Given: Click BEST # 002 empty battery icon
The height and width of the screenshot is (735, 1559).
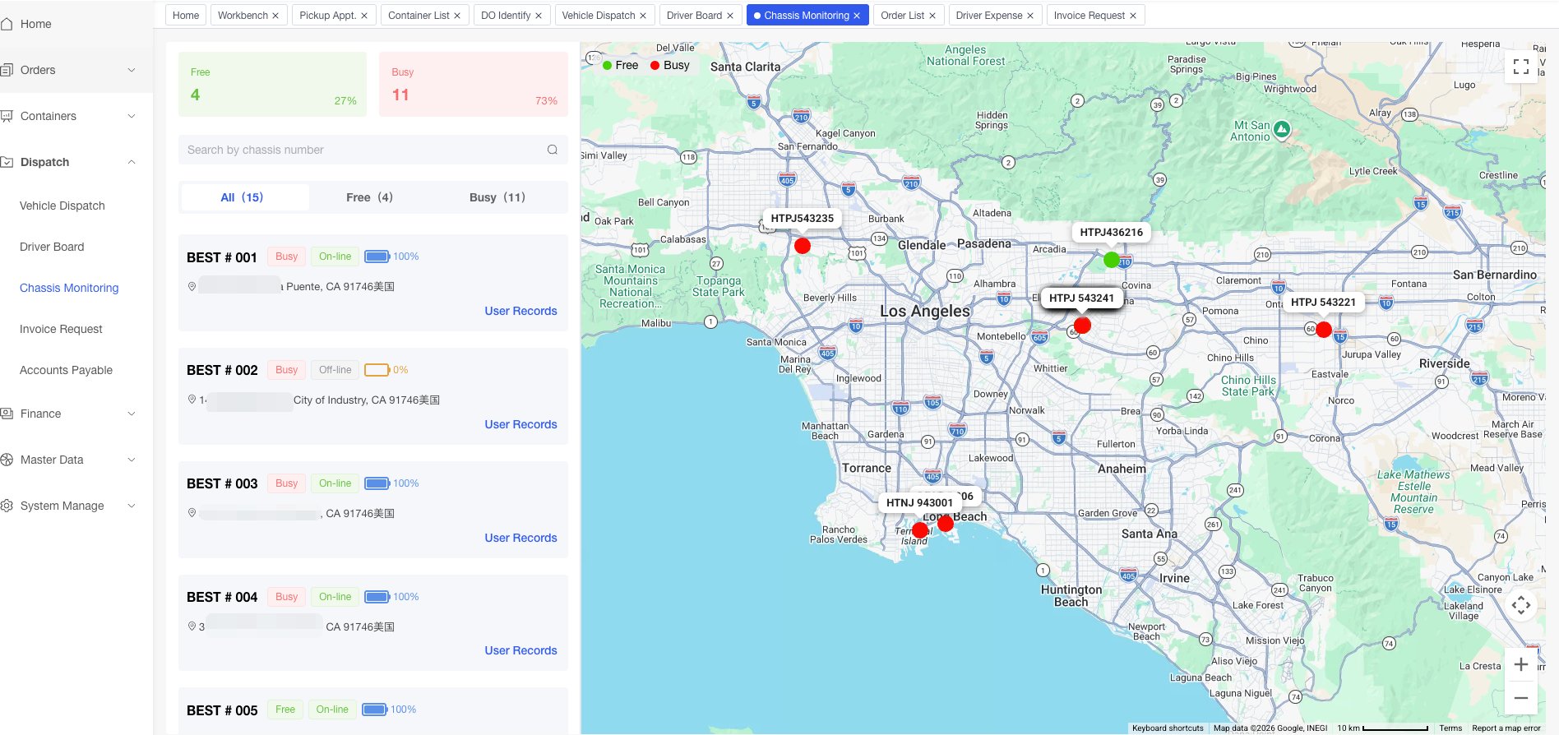Looking at the screenshot, I should click(377, 370).
